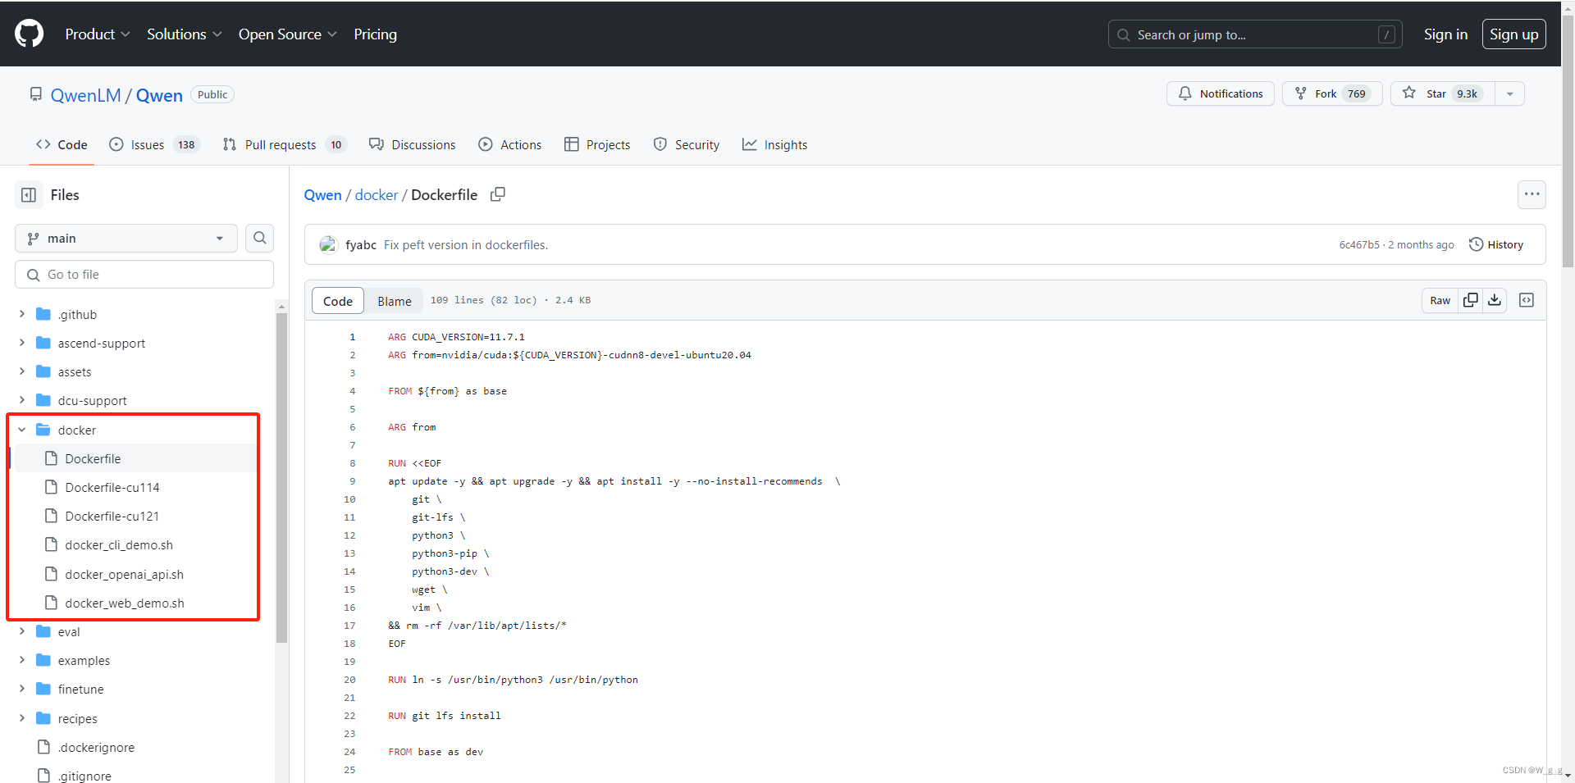Click the download raw file icon
This screenshot has height=783, width=1575.
[x=1495, y=300]
